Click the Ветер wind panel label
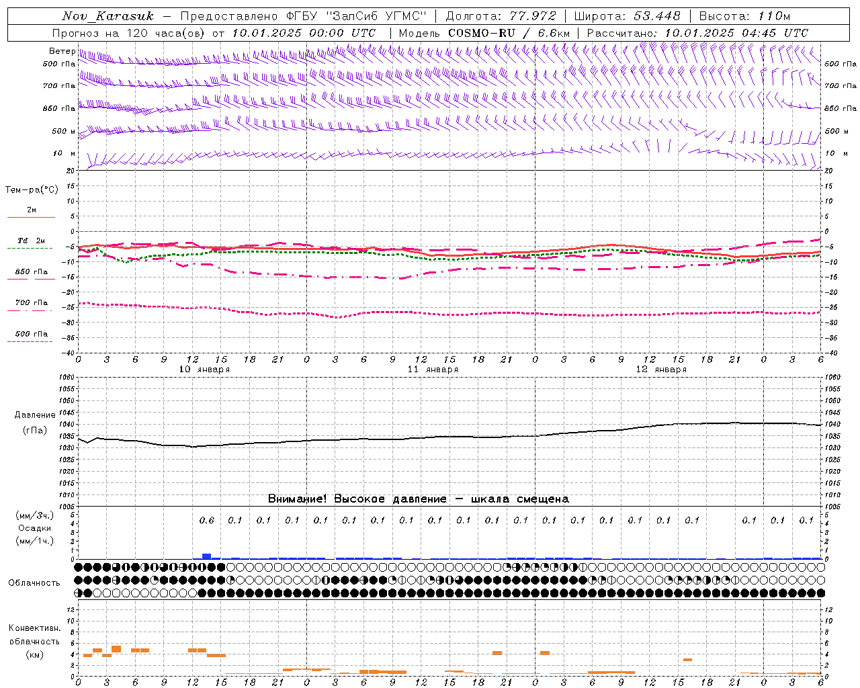860x688 pixels. 62,51
